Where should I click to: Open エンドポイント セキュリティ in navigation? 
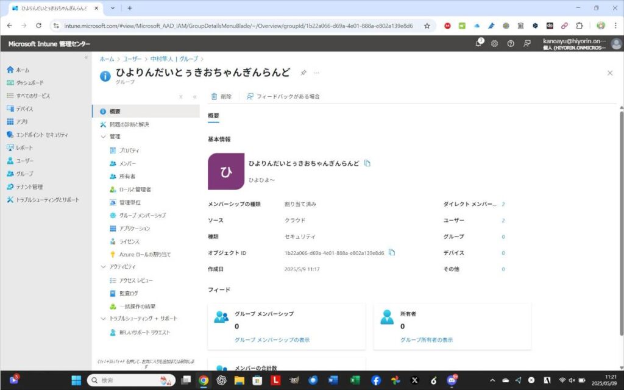37,135
